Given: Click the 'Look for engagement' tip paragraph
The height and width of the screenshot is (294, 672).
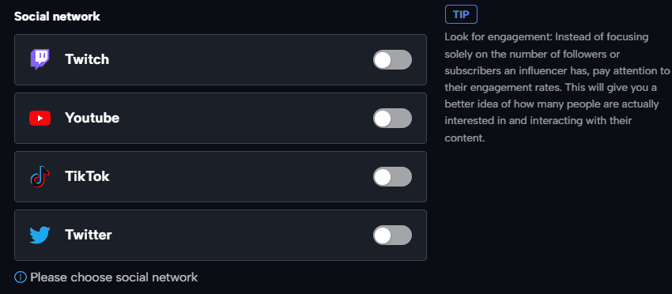Looking at the screenshot, I should pyautogui.click(x=557, y=88).
